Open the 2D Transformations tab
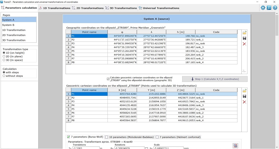 tap(88, 8)
